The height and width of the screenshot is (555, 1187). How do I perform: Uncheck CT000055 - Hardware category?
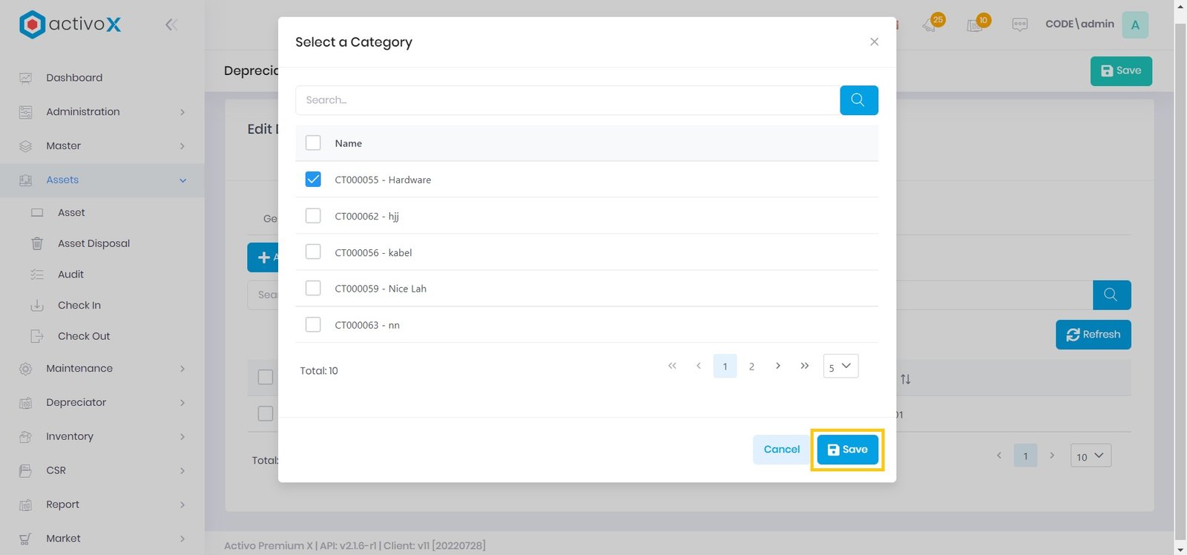313,180
